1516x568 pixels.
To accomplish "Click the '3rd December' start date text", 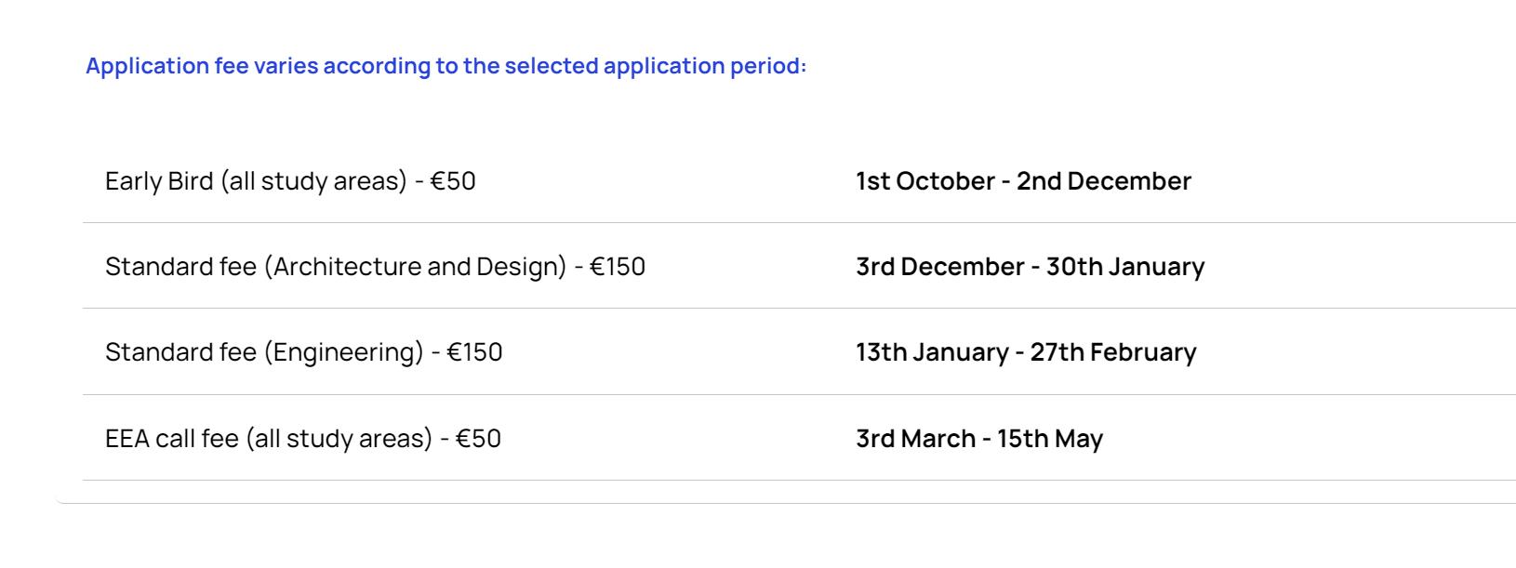I will tap(939, 267).
